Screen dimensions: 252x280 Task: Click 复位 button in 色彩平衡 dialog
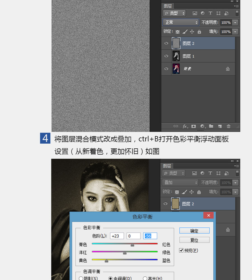(x=194, y=240)
